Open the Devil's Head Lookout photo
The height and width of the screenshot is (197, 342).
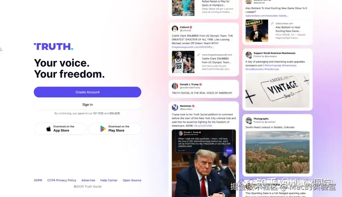pyautogui.click(x=277, y=152)
